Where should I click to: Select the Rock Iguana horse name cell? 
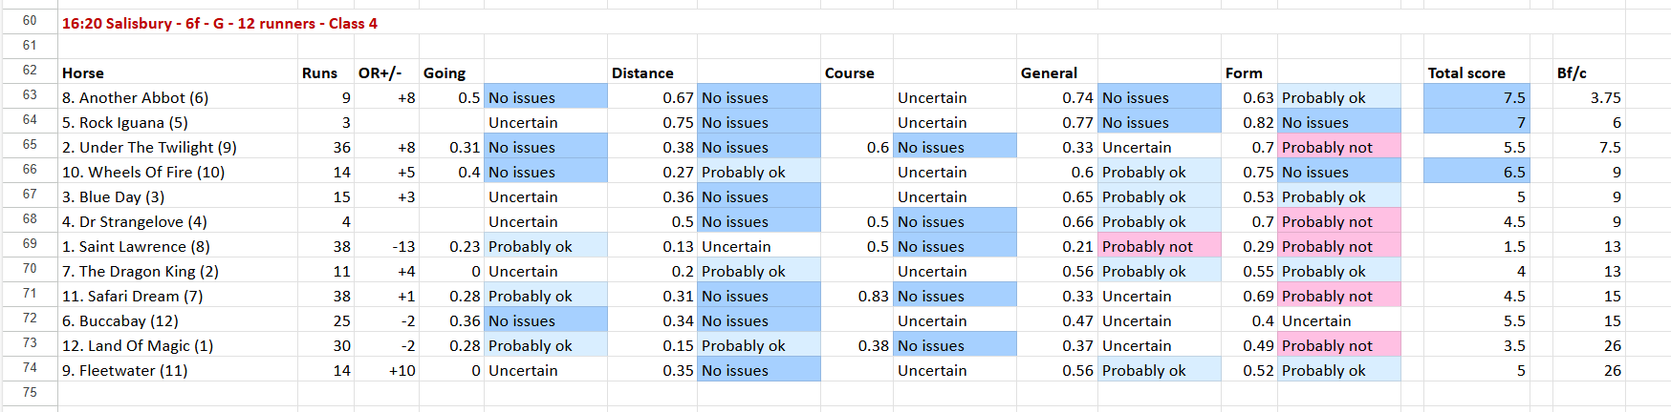[x=125, y=122]
